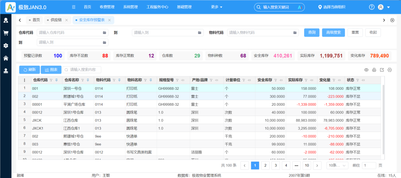Image resolution: width=401 pixels, height=178 pixels.
Task: Click the filter icon on 物料名称 column
Action: tap(145, 80)
